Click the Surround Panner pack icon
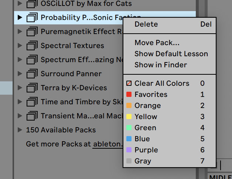This screenshot has width=232, height=179. (x=32, y=74)
